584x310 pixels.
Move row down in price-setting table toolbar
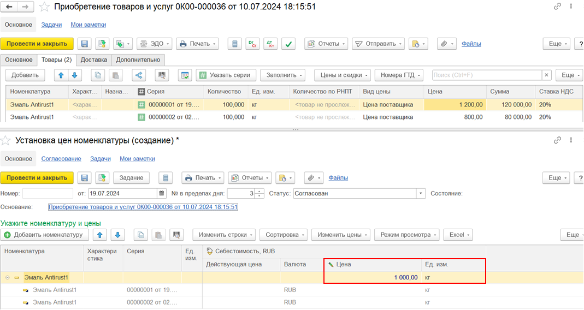(x=119, y=235)
